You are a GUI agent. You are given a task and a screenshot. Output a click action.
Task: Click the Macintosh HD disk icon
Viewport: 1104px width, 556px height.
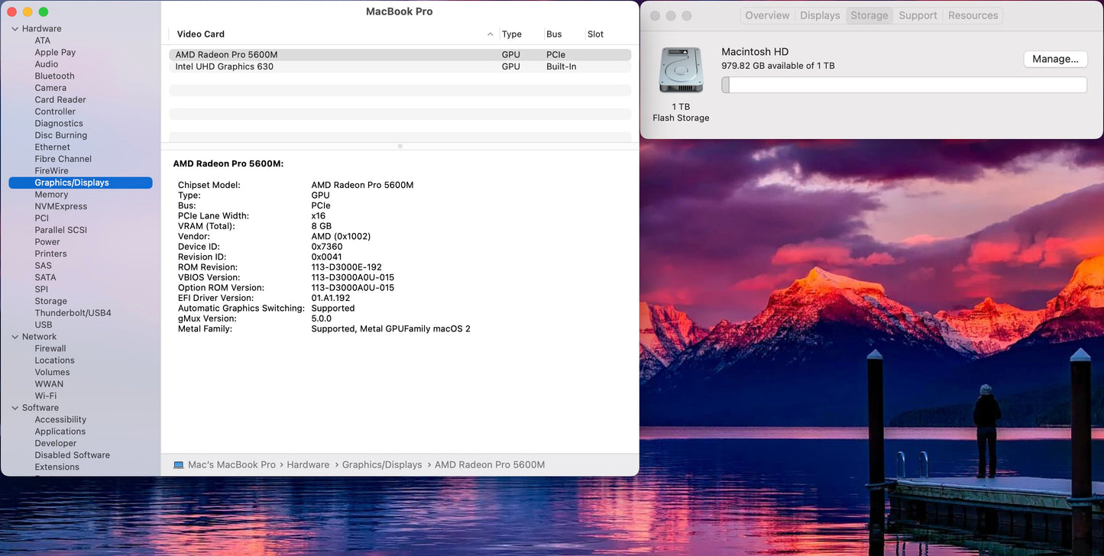click(680, 69)
